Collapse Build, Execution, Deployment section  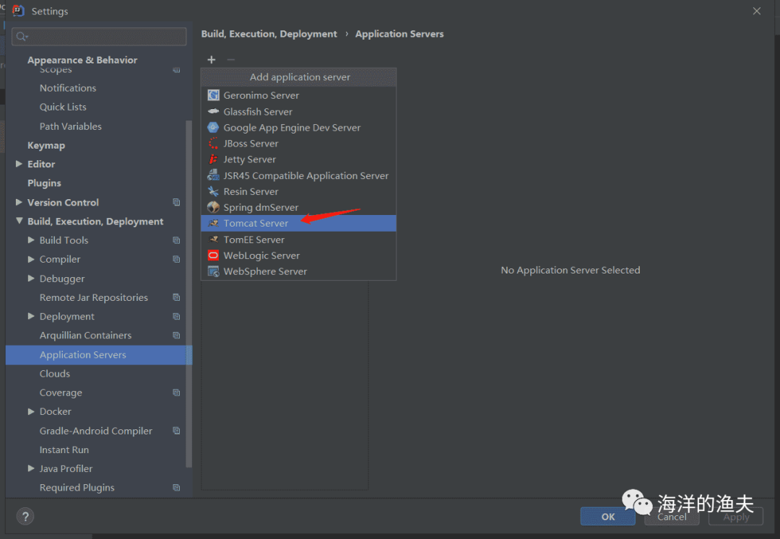click(19, 221)
